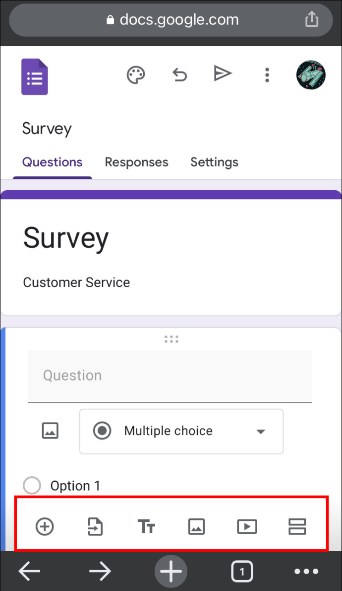
Task: Add a new question
Action: [44, 526]
